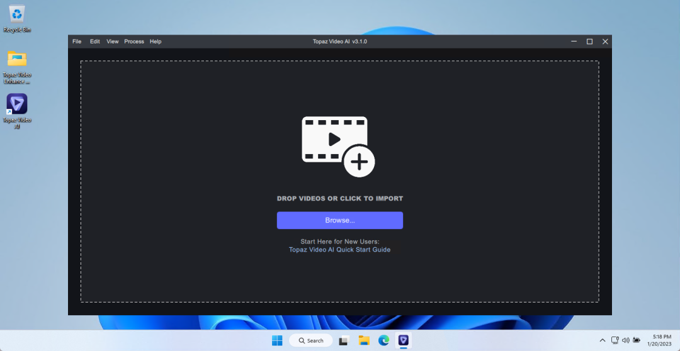
Task: Click the Topaz Video AI taskbar icon
Action: coord(404,340)
